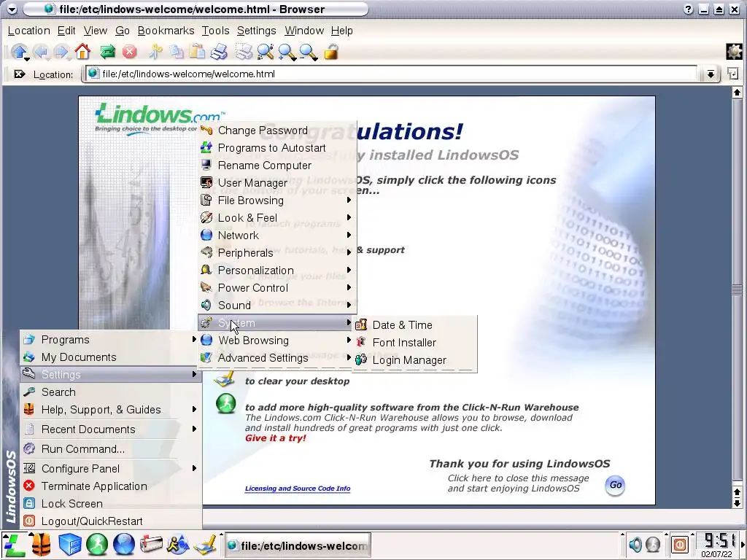The width and height of the screenshot is (747, 560).
Task: Launch the web browser globe panel icon
Action: 124,545
